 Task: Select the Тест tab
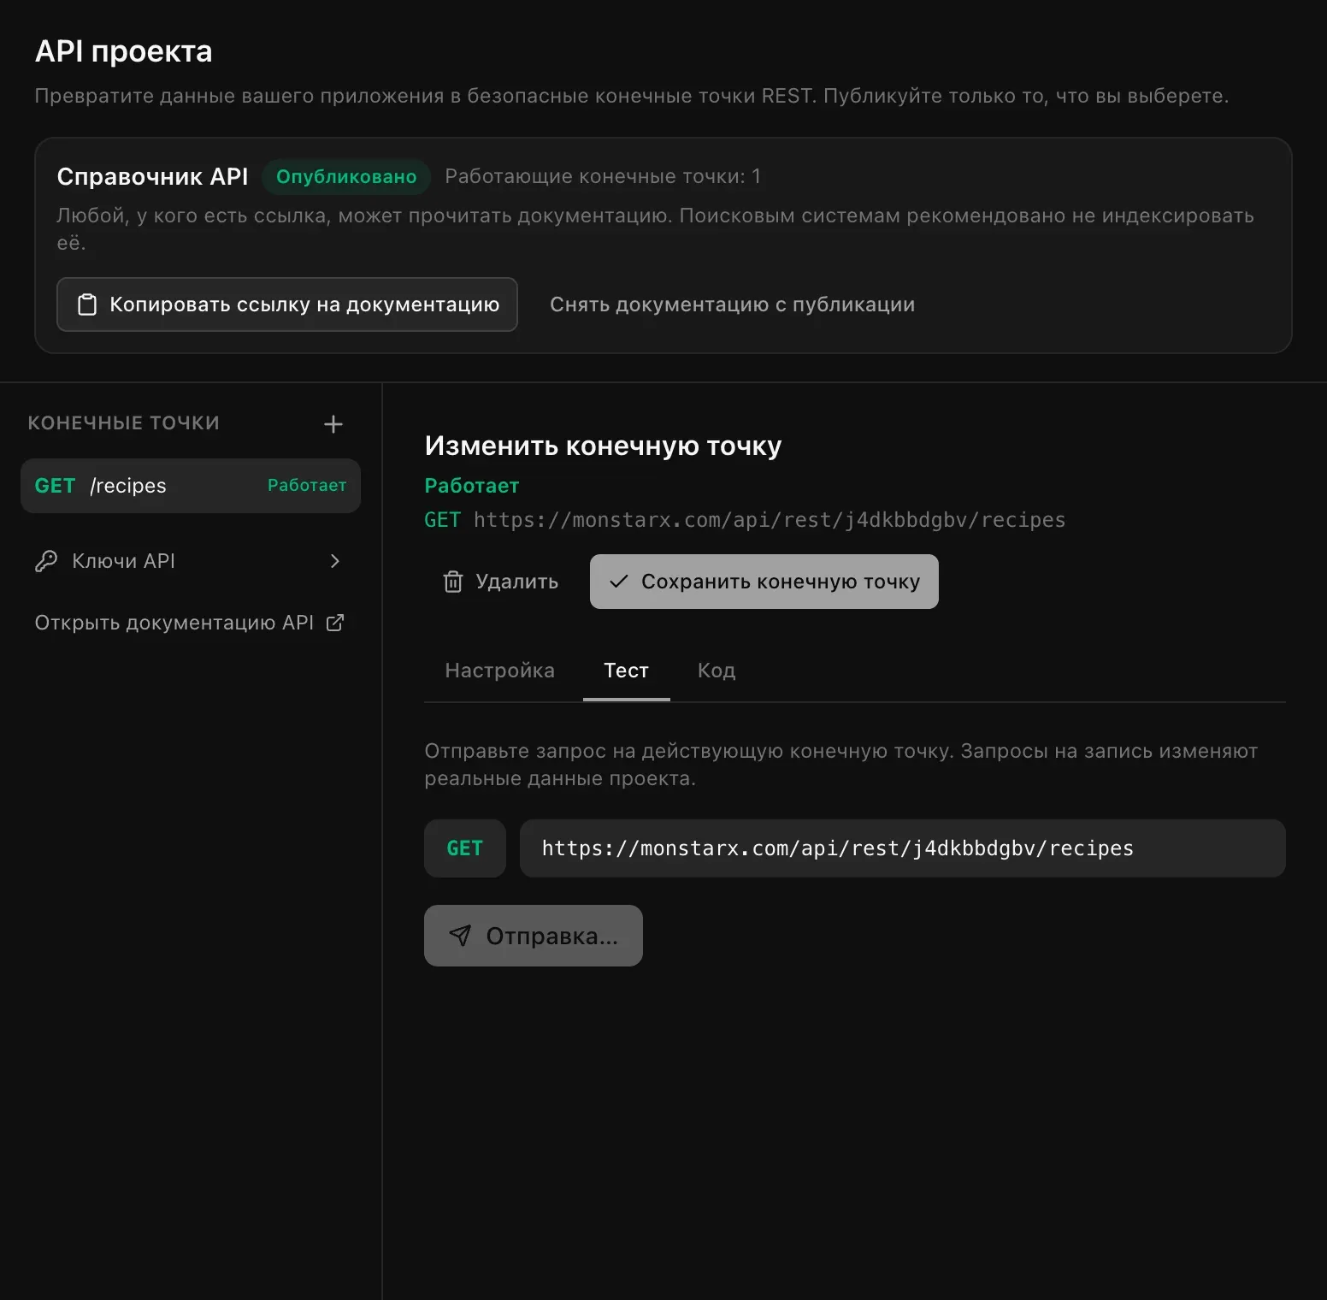pos(627,671)
